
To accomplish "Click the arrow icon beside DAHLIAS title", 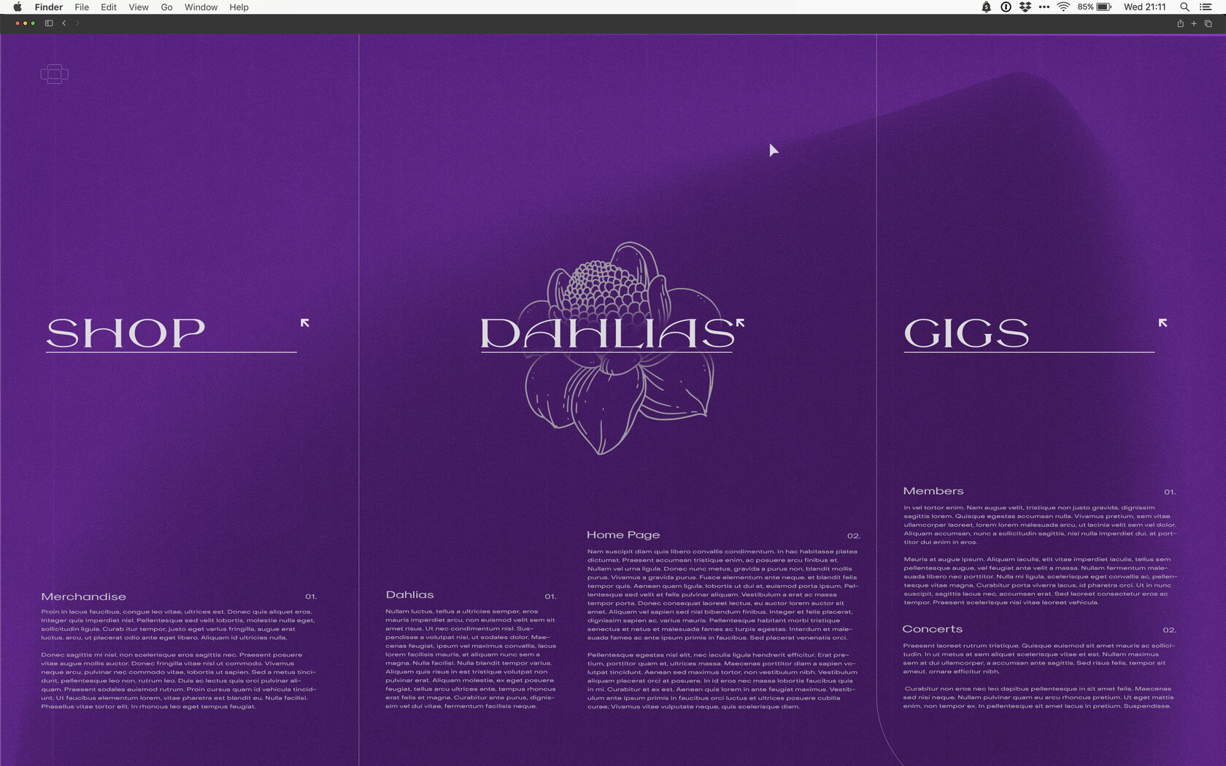I will coord(740,322).
